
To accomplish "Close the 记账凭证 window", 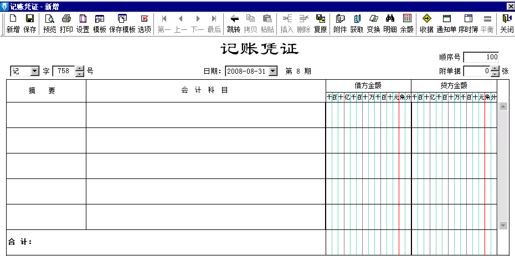I will click(x=511, y=6).
